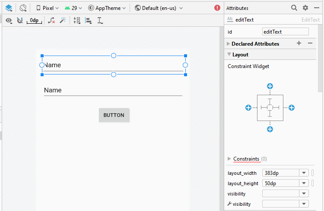
Task: Click the BUTTON widget in preview
Action: coord(114,115)
